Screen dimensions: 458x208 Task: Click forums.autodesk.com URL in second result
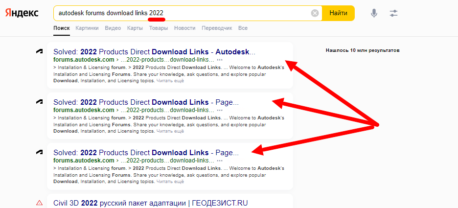coord(84,110)
